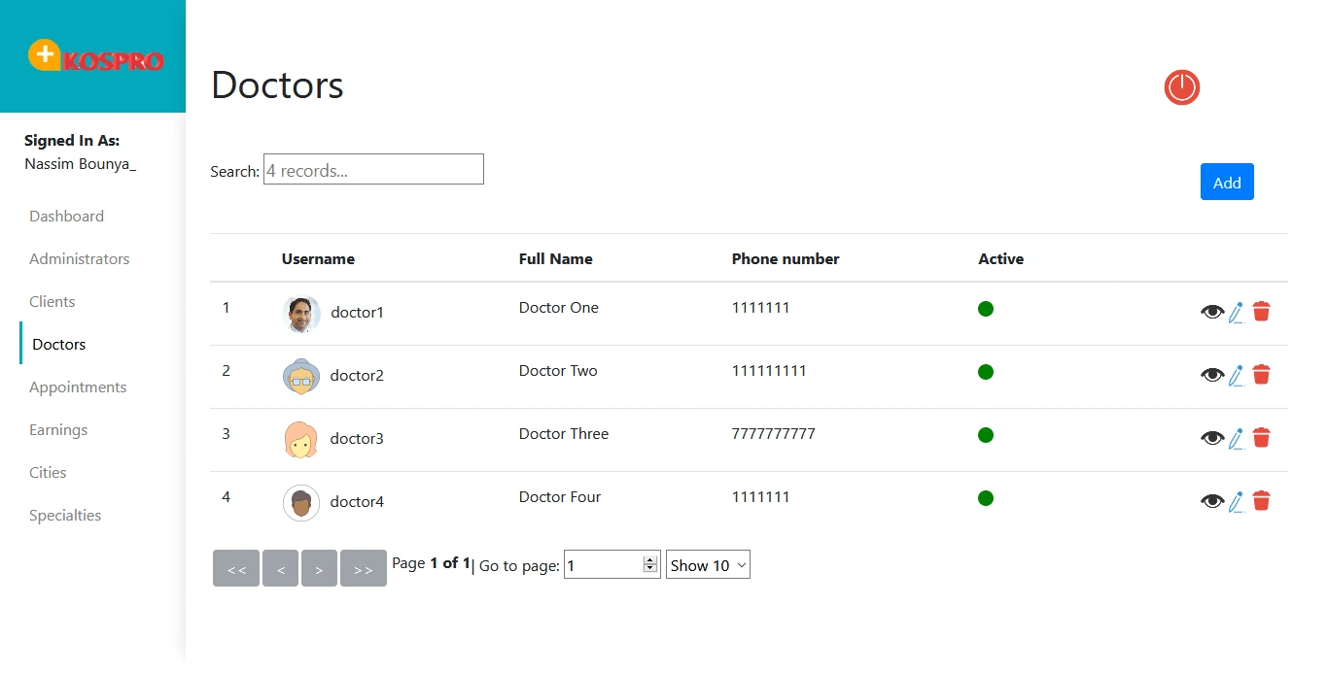Click the doctor1 username text
This screenshot has width=1328, height=673.
point(357,313)
